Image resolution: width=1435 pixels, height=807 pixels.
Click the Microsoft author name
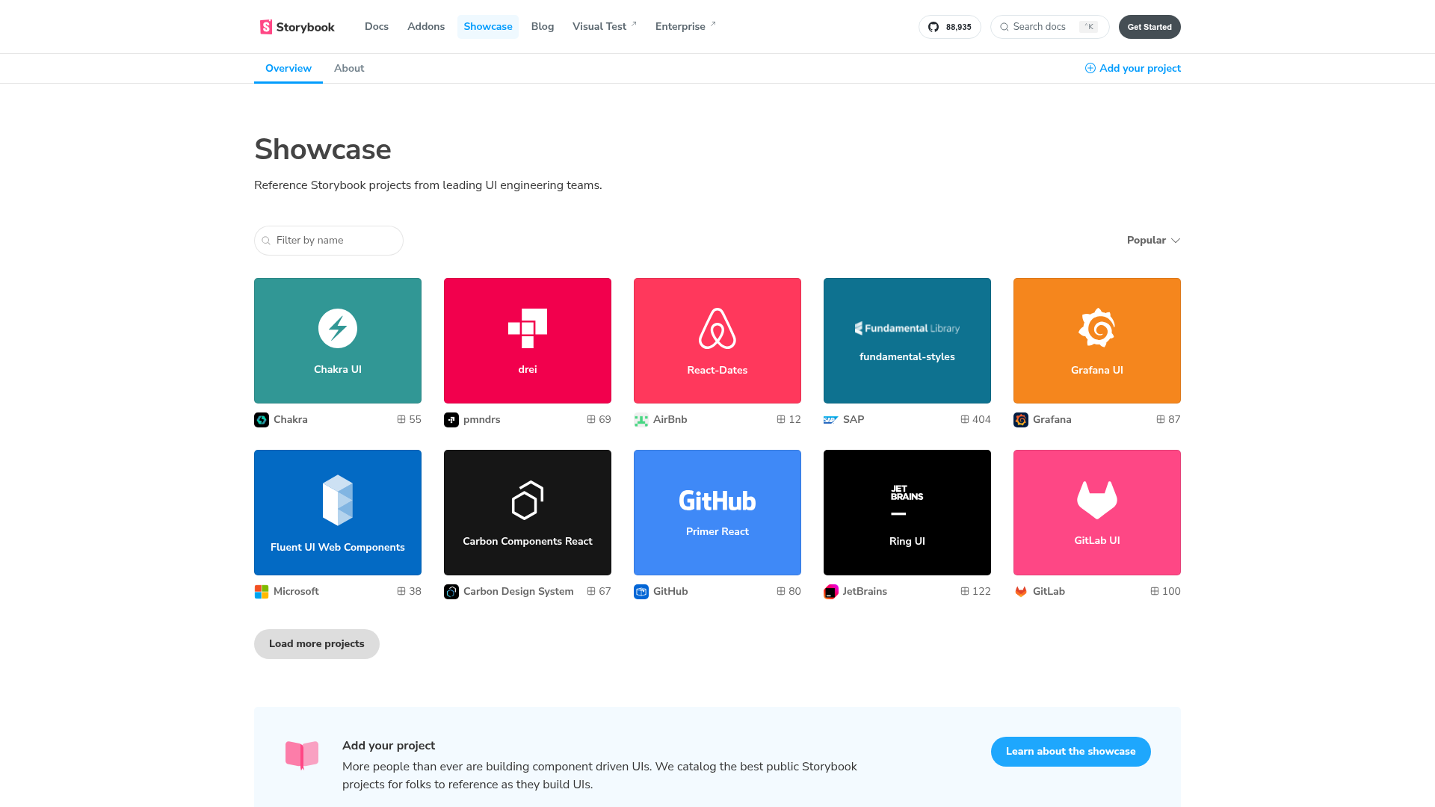(x=296, y=592)
